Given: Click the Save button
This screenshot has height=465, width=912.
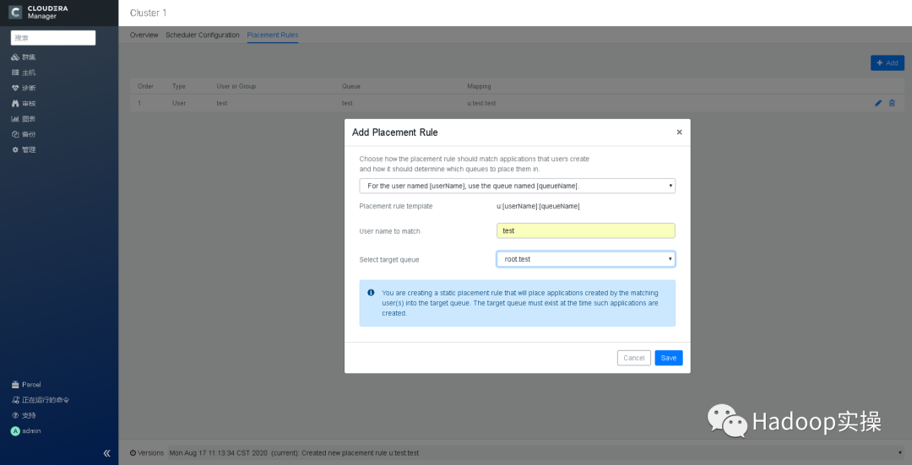Looking at the screenshot, I should pos(668,358).
